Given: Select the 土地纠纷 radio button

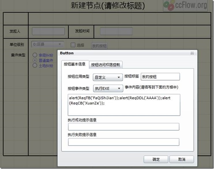Looking at the screenshot, I should tap(35, 66).
